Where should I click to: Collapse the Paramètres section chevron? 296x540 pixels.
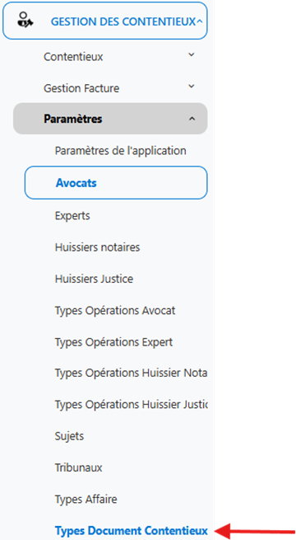pos(192,119)
